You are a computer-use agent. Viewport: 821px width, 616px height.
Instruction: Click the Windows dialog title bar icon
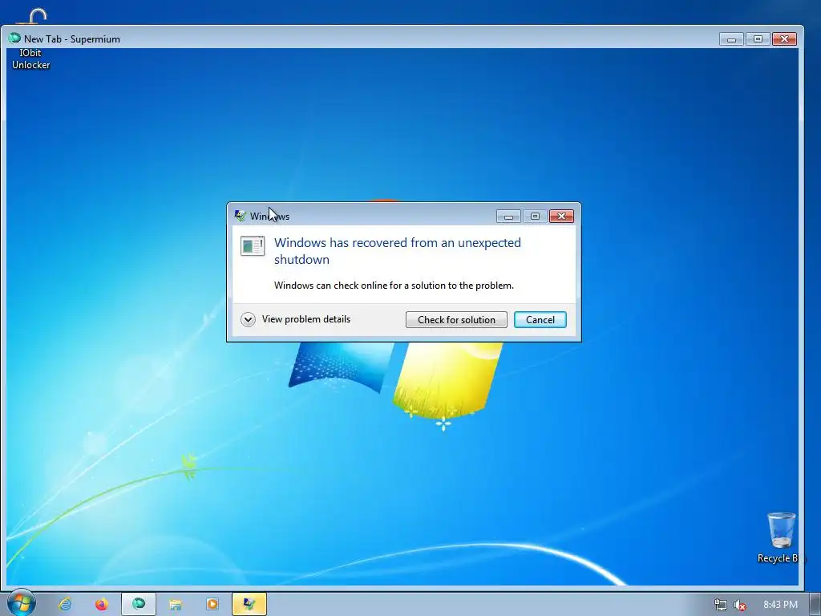click(x=241, y=216)
